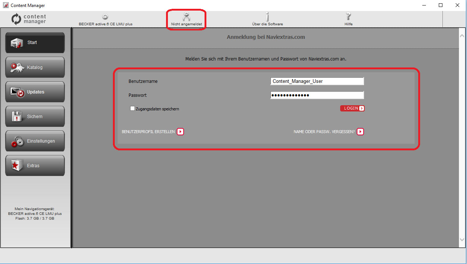
Task: Open the Hilfe question mark icon
Action: [x=348, y=16]
